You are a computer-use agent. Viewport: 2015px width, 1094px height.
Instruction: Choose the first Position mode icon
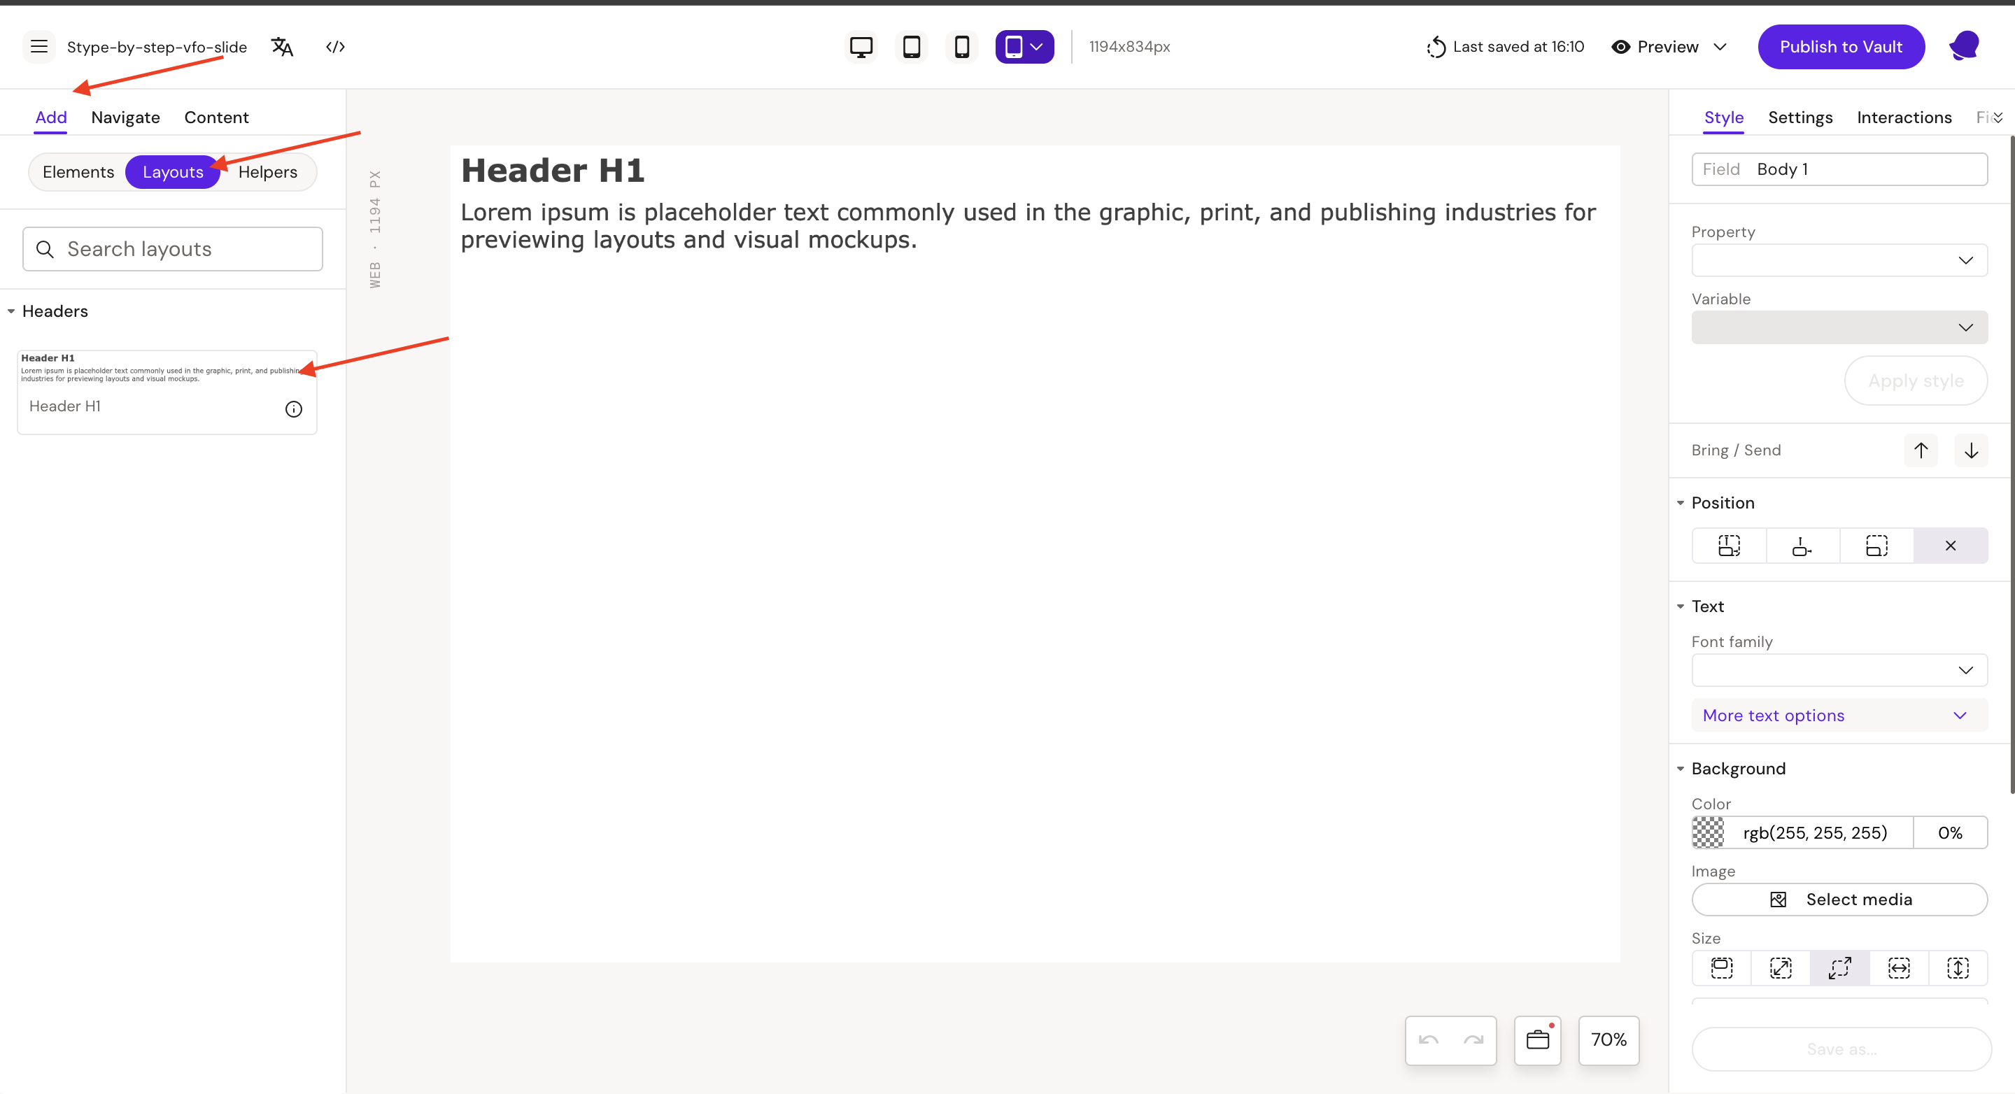(1729, 546)
